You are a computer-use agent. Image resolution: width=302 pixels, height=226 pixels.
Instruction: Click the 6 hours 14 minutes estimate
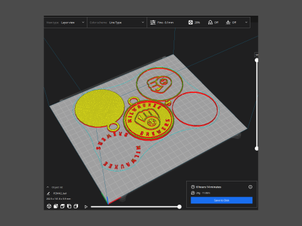[x=209, y=187]
